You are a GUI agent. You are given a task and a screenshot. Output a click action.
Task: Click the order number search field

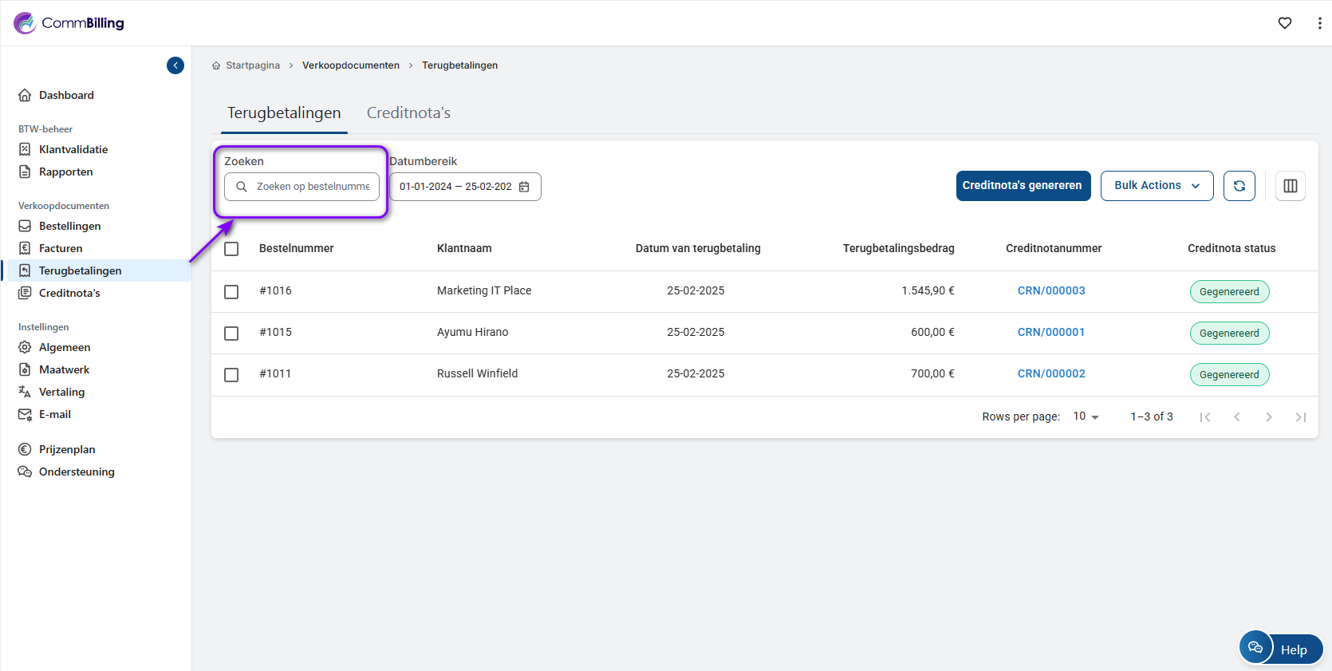(313, 187)
